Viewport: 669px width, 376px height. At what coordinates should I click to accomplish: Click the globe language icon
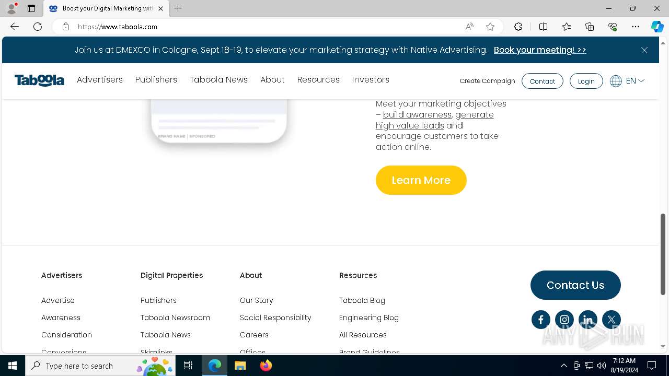pos(616,81)
